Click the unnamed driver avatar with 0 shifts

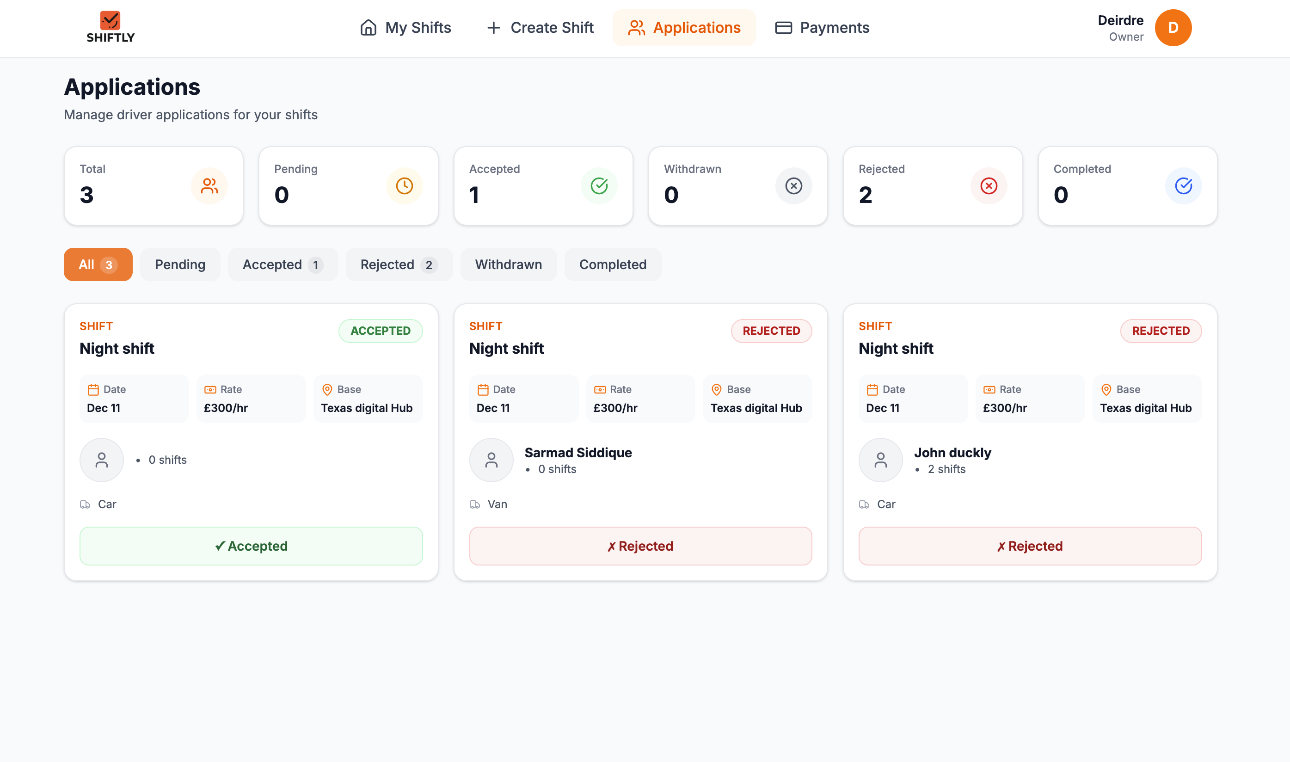point(102,460)
